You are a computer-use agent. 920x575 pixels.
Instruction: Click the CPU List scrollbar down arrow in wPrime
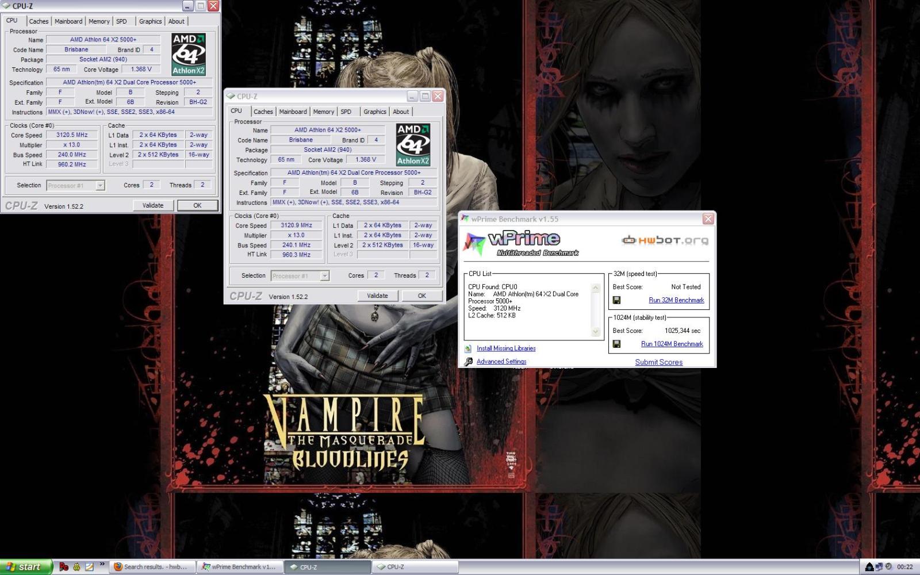(596, 332)
